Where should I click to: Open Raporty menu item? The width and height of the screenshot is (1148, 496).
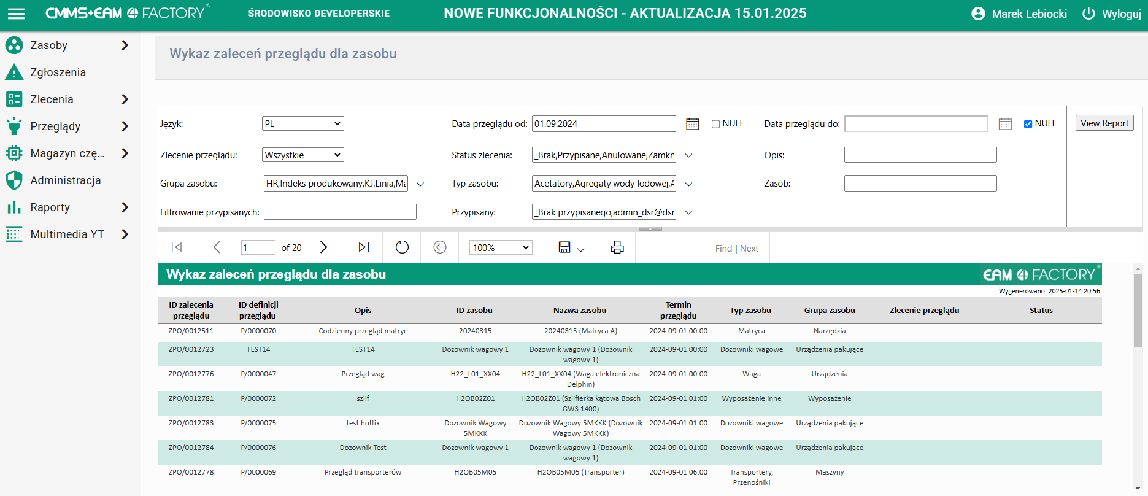(50, 207)
